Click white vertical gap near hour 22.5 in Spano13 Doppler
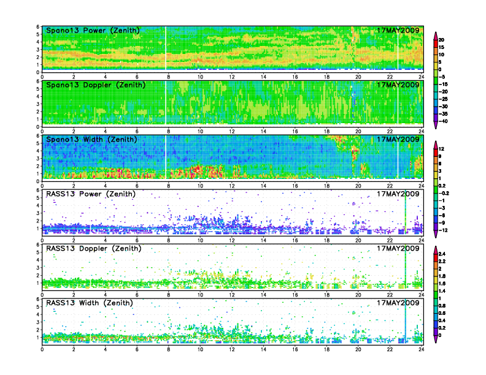This screenshot has height=375, width=486. tap(398, 102)
